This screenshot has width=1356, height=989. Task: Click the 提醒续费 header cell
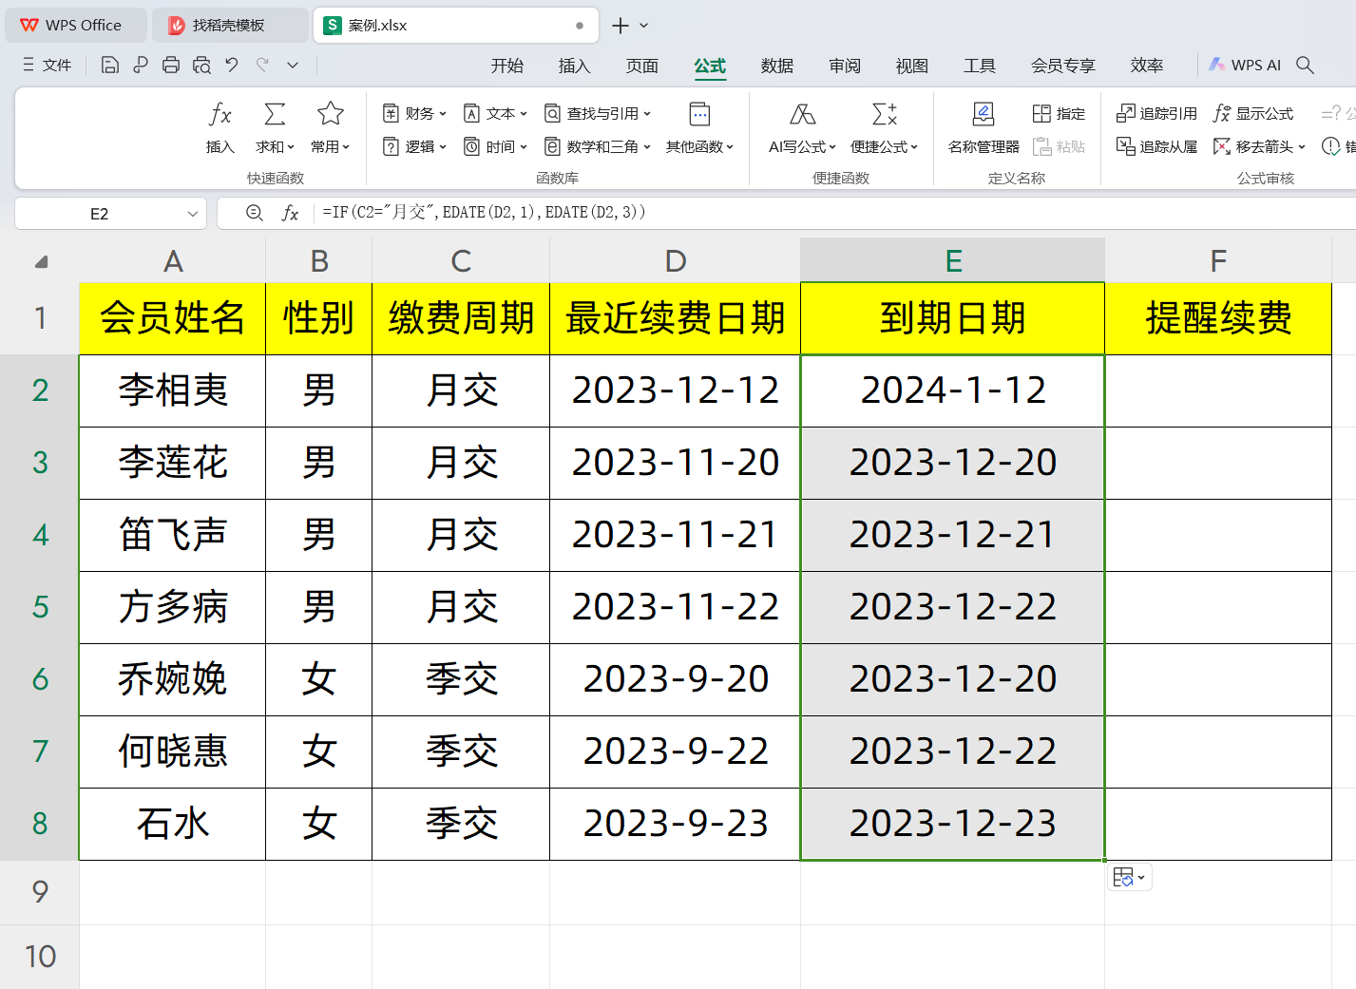click(1218, 318)
